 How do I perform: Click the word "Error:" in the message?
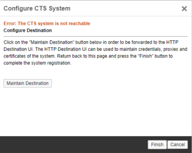[10, 23]
